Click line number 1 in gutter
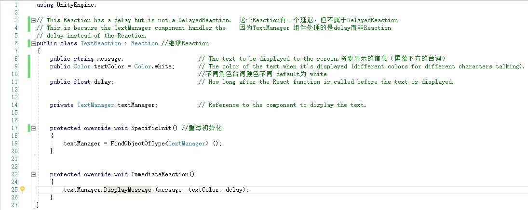This screenshot has height=210, width=528. coord(16,5)
